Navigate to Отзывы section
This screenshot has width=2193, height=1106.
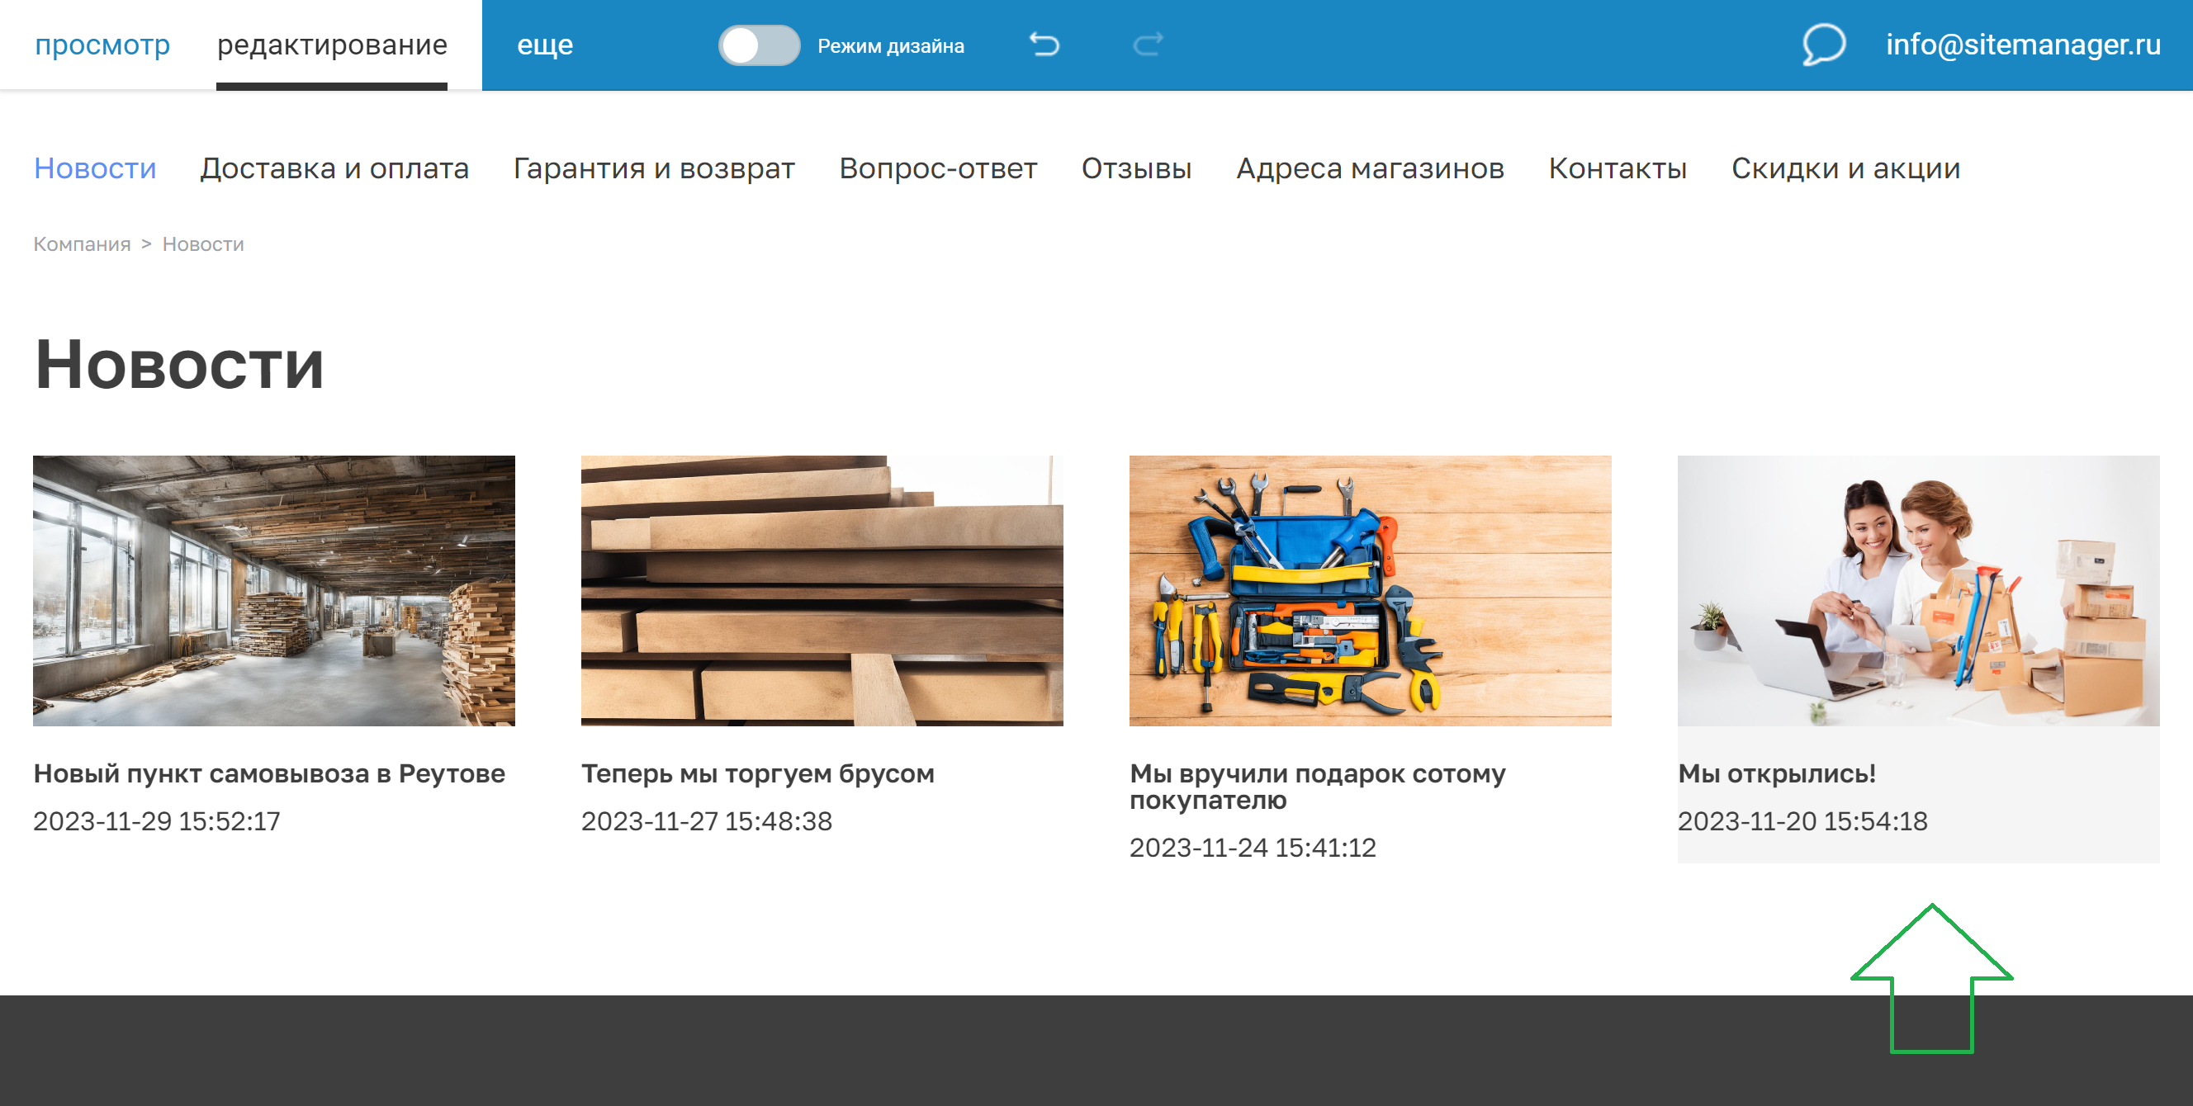pyautogui.click(x=1135, y=168)
